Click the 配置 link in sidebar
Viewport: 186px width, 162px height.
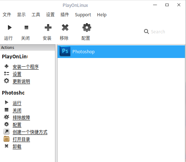click(x=17, y=125)
